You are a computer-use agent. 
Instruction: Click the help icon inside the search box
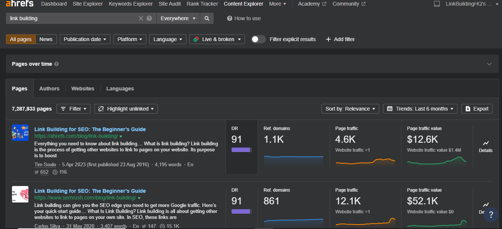pos(150,18)
